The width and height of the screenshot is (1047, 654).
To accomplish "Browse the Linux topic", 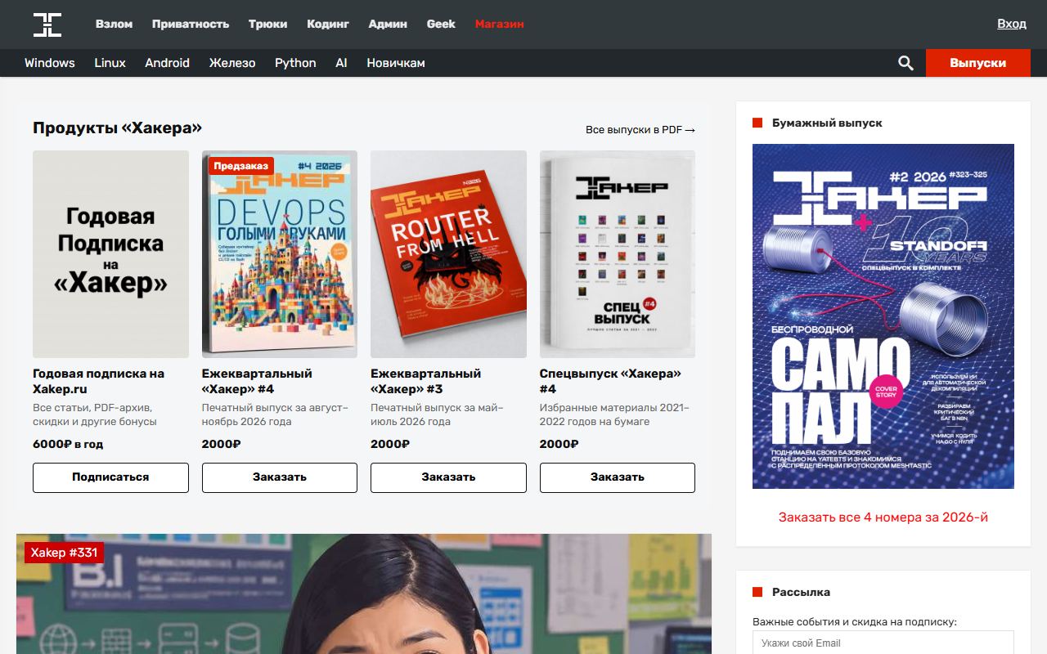I will click(110, 63).
